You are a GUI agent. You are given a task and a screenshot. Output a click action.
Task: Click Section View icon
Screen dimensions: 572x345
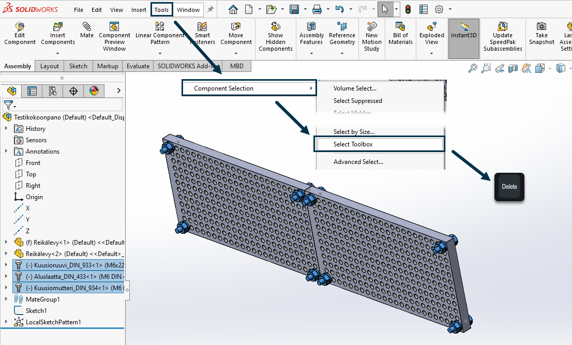(x=513, y=68)
